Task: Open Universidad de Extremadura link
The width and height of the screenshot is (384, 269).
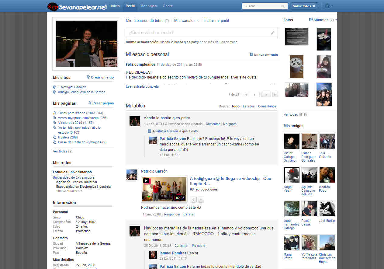Action: (74, 177)
